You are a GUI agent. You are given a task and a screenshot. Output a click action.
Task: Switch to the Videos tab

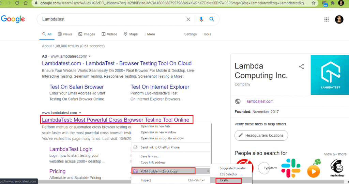click(109, 34)
